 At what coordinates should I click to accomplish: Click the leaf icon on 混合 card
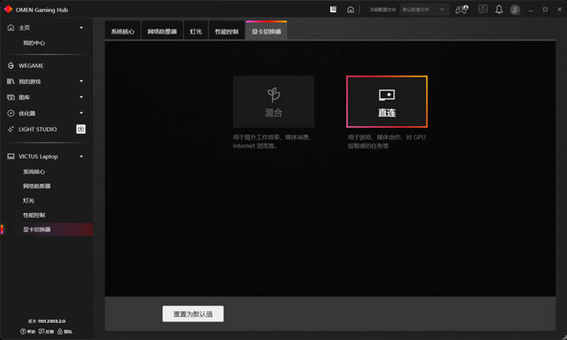pyautogui.click(x=274, y=95)
